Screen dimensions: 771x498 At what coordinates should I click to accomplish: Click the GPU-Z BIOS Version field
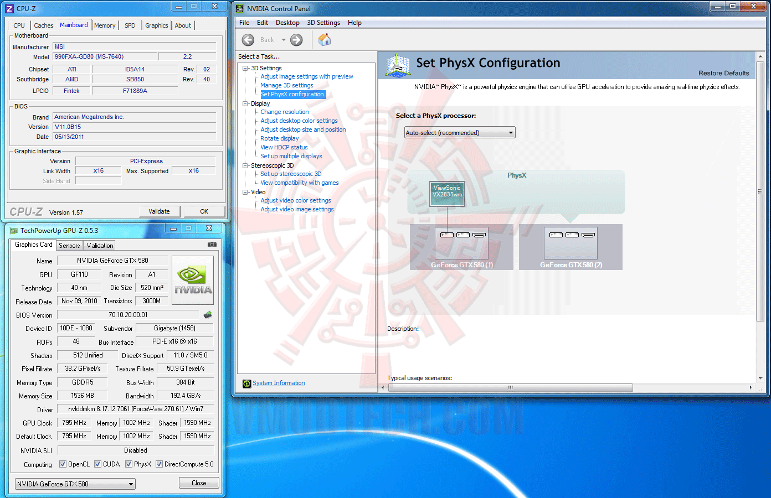[128, 315]
